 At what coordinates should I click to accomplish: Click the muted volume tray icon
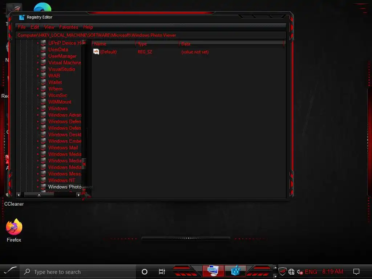pyautogui.click(x=300, y=272)
